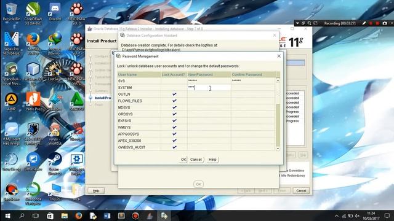Viewport: 394px width, 221px height.
Task: Open Mozilla Firefox desktop shortcut
Action: 33,44
